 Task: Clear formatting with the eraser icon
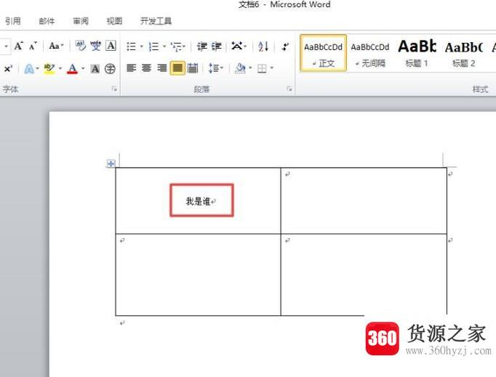80,46
